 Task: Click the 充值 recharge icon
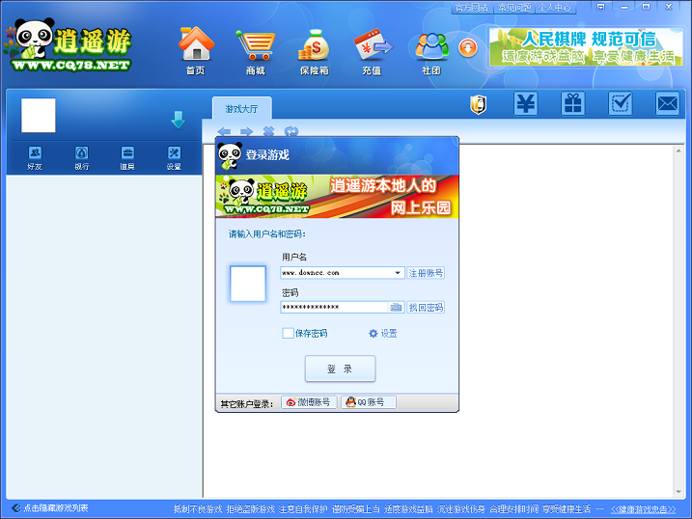click(372, 45)
